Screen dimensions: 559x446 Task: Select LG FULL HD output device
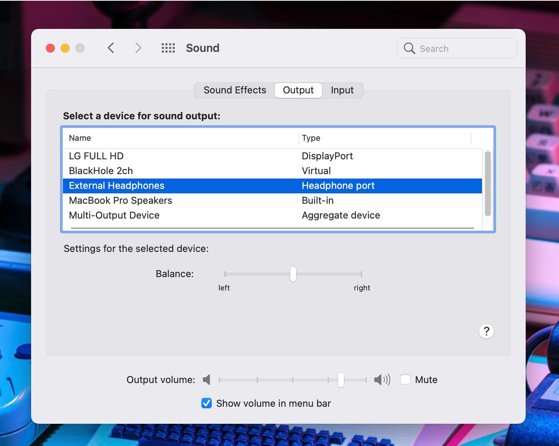[96, 156]
